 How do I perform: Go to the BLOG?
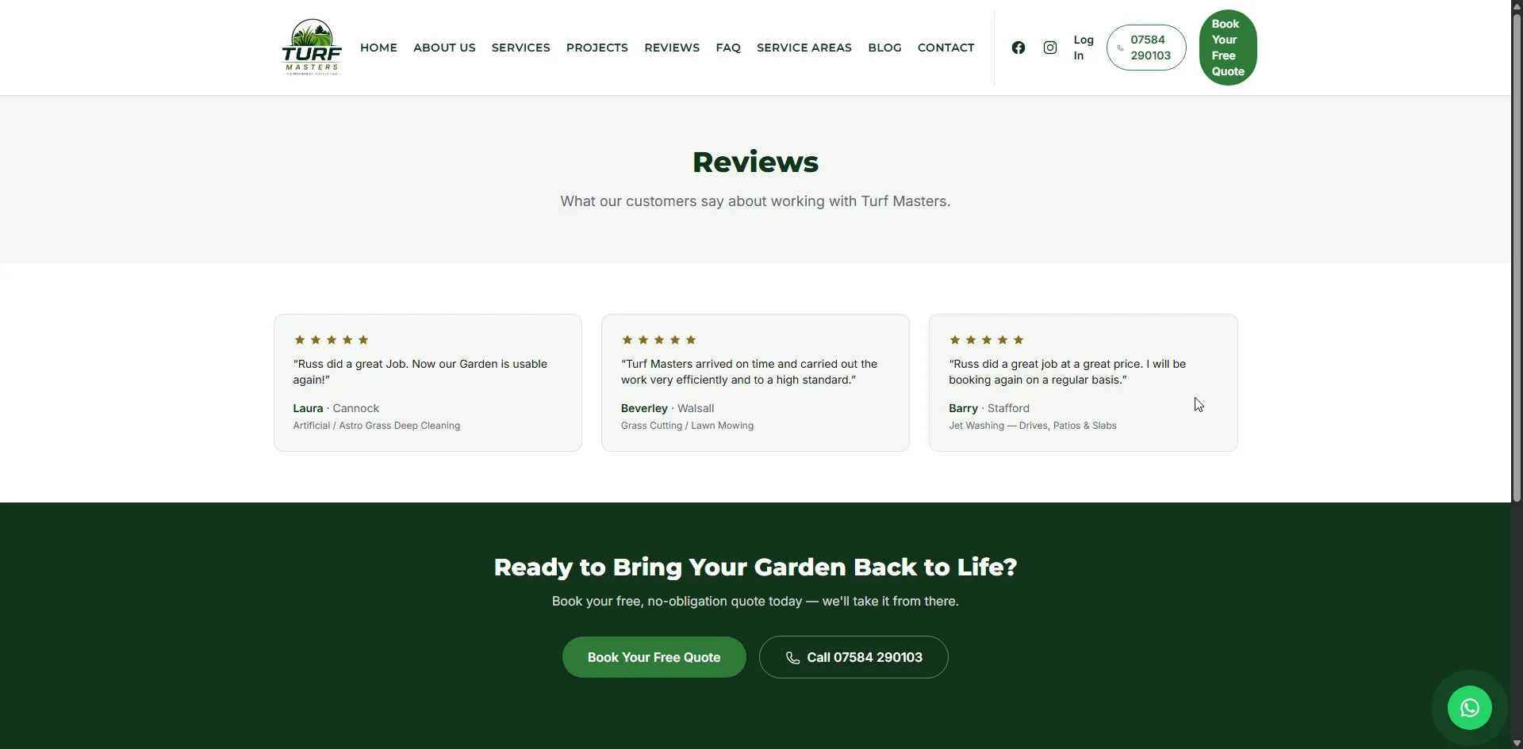coord(884,48)
